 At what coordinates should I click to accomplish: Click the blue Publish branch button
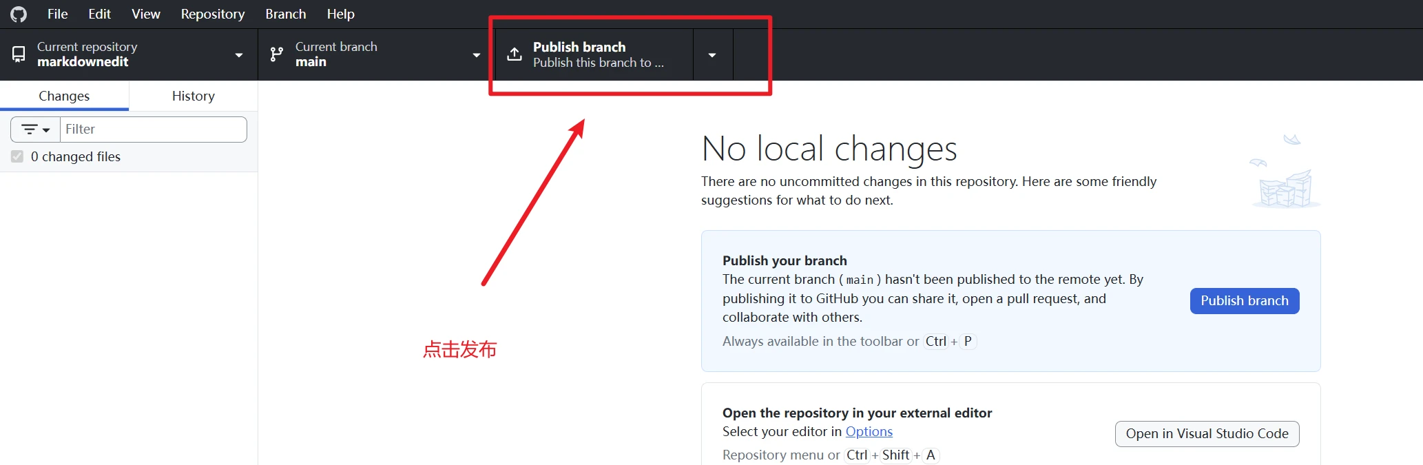click(x=1244, y=301)
